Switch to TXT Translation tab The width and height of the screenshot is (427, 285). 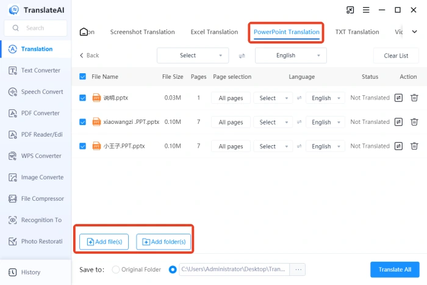tap(357, 32)
